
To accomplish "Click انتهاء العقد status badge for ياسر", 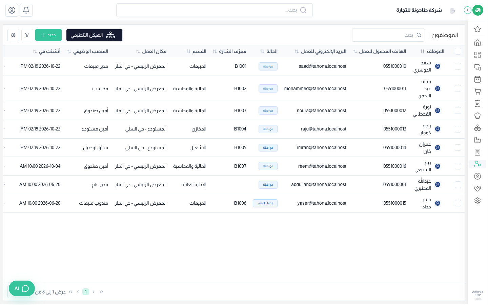I will pyautogui.click(x=265, y=203).
